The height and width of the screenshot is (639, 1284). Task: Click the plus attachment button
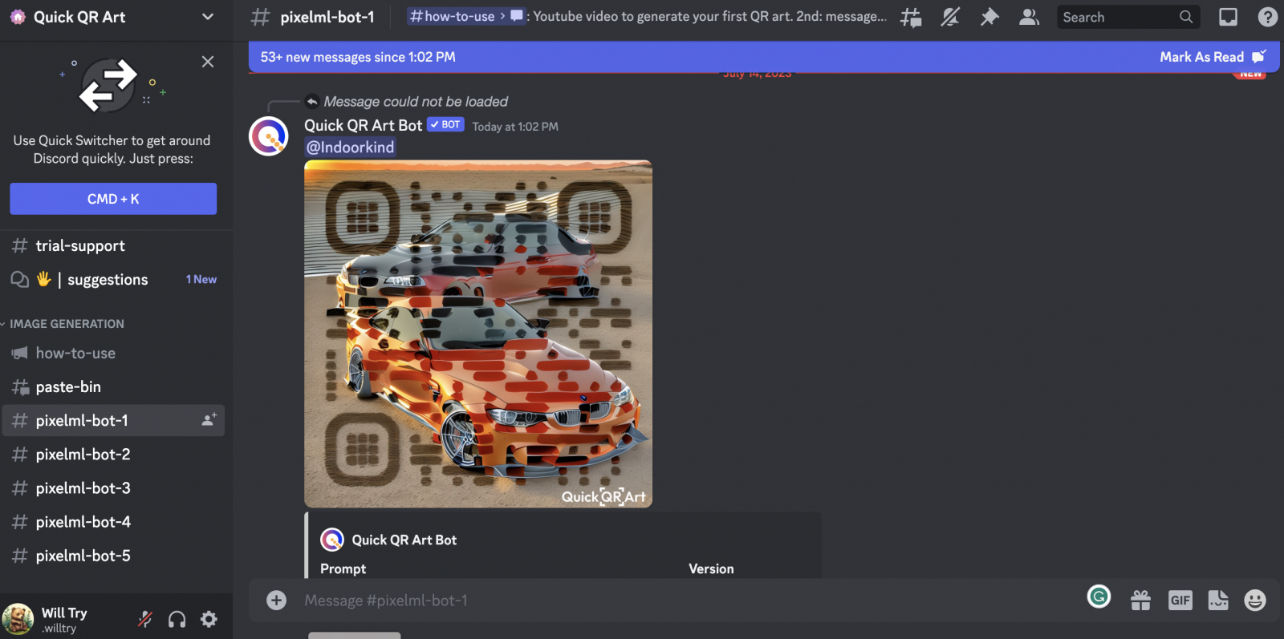click(277, 601)
